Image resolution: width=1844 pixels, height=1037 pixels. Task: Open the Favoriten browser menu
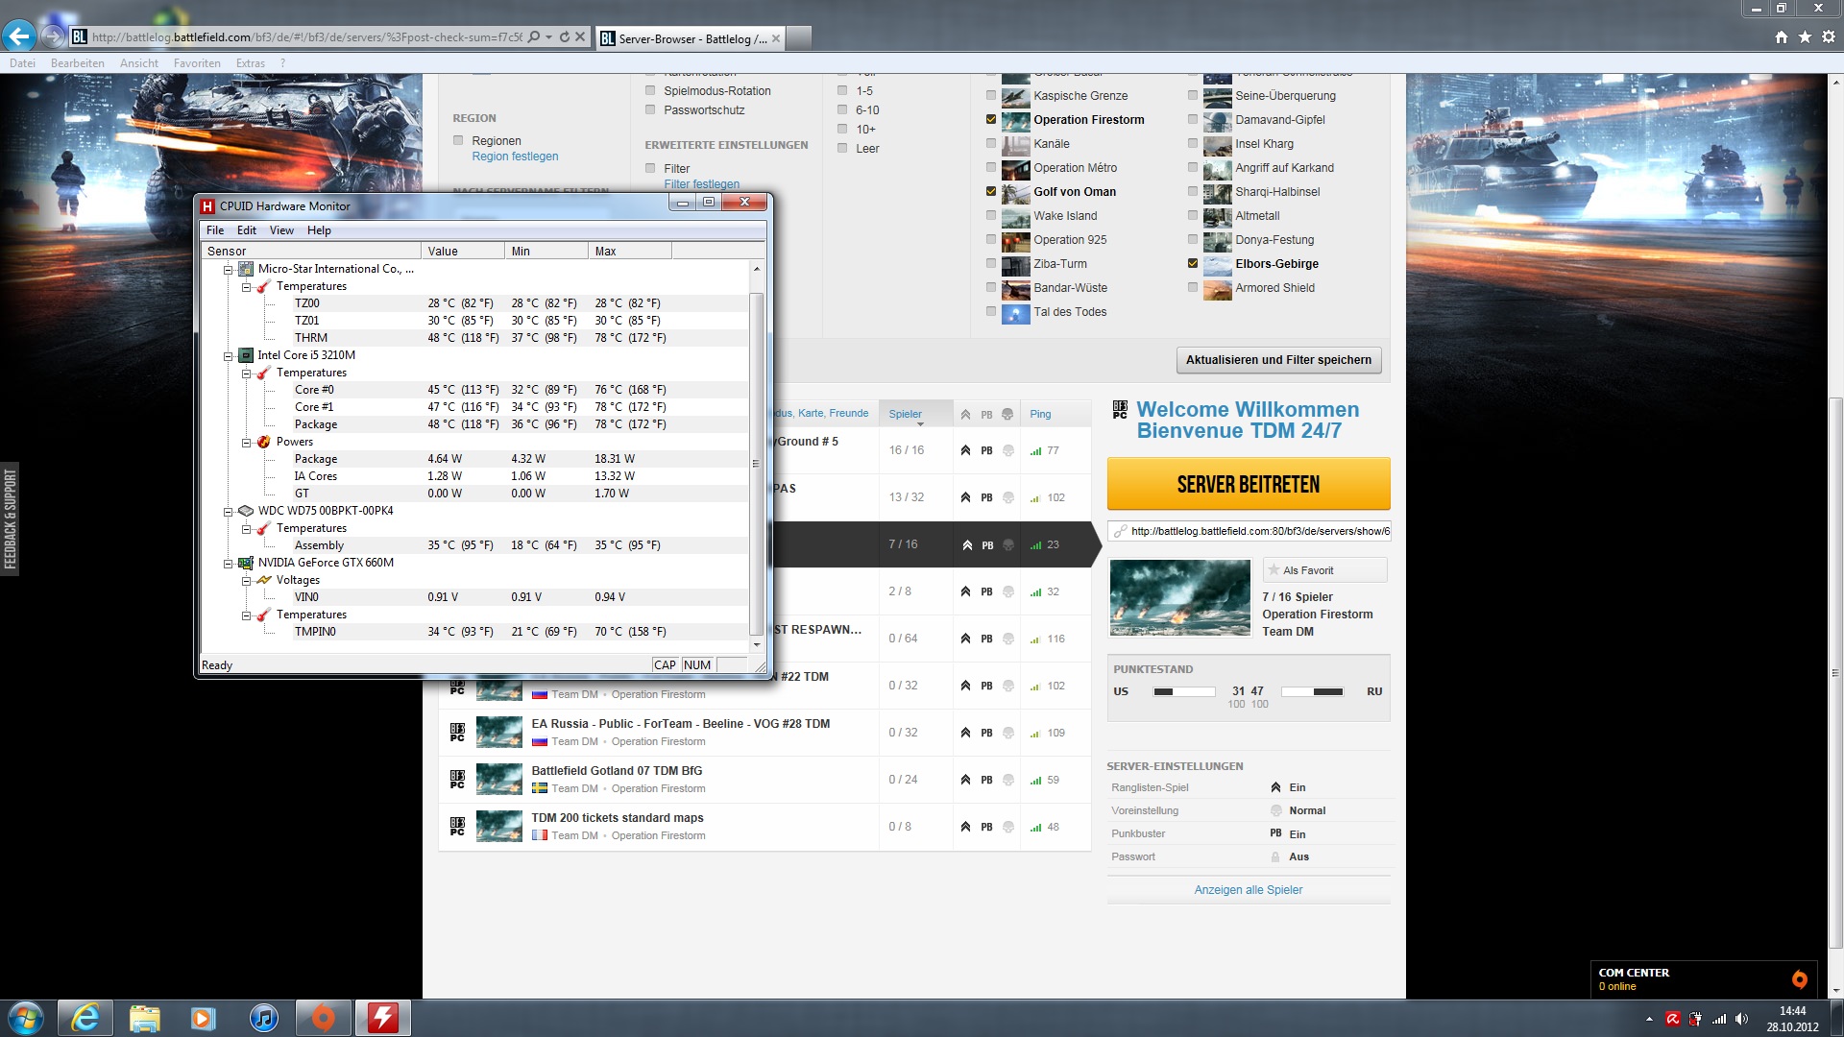[x=197, y=63]
